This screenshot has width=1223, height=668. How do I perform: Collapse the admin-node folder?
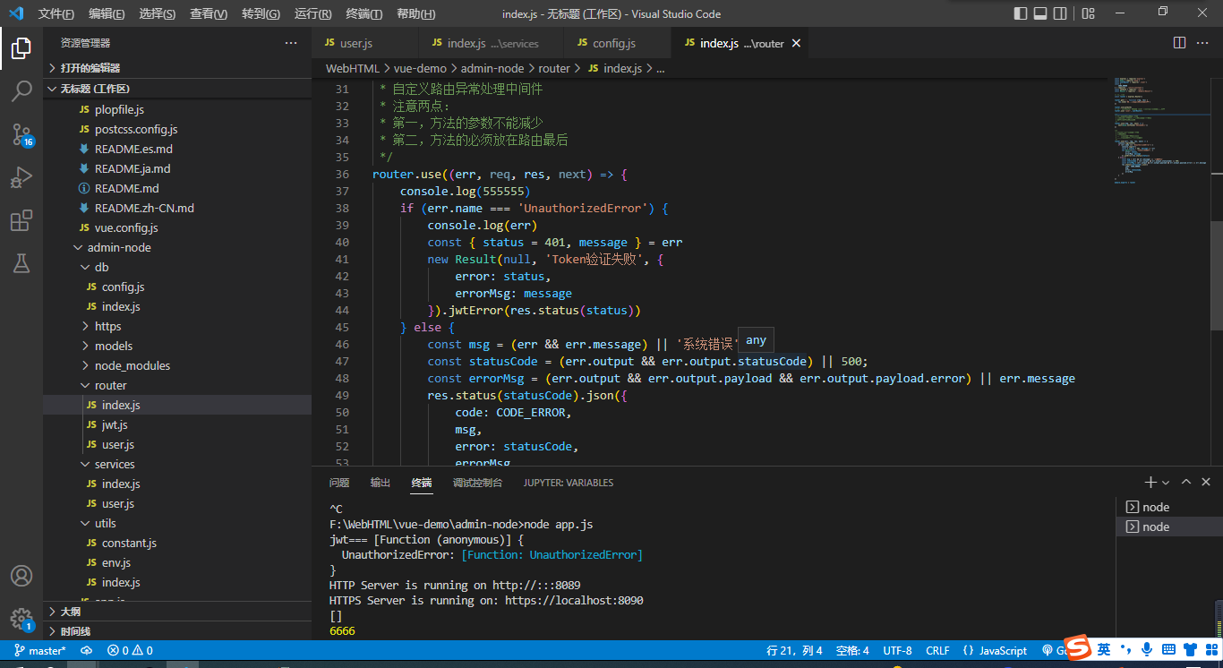coord(177,247)
